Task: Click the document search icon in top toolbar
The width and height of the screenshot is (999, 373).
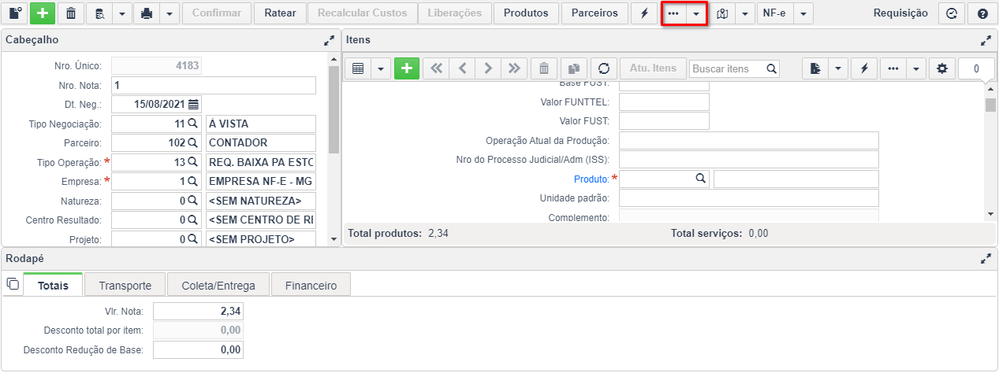Action: click(x=99, y=13)
